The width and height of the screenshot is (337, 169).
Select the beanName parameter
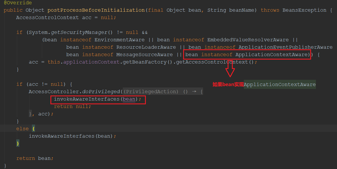click(x=242, y=10)
